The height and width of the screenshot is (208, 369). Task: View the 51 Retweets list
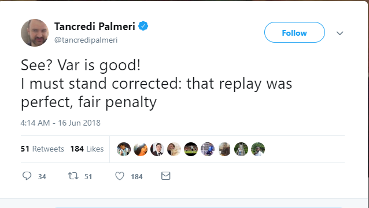42,149
